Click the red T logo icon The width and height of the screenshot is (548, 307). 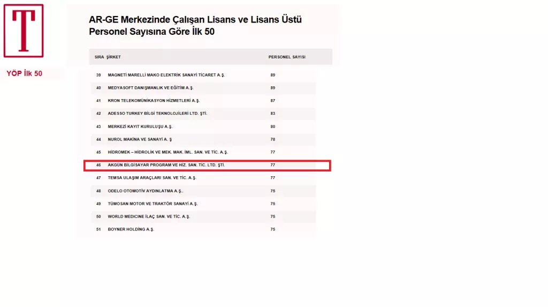point(24,31)
